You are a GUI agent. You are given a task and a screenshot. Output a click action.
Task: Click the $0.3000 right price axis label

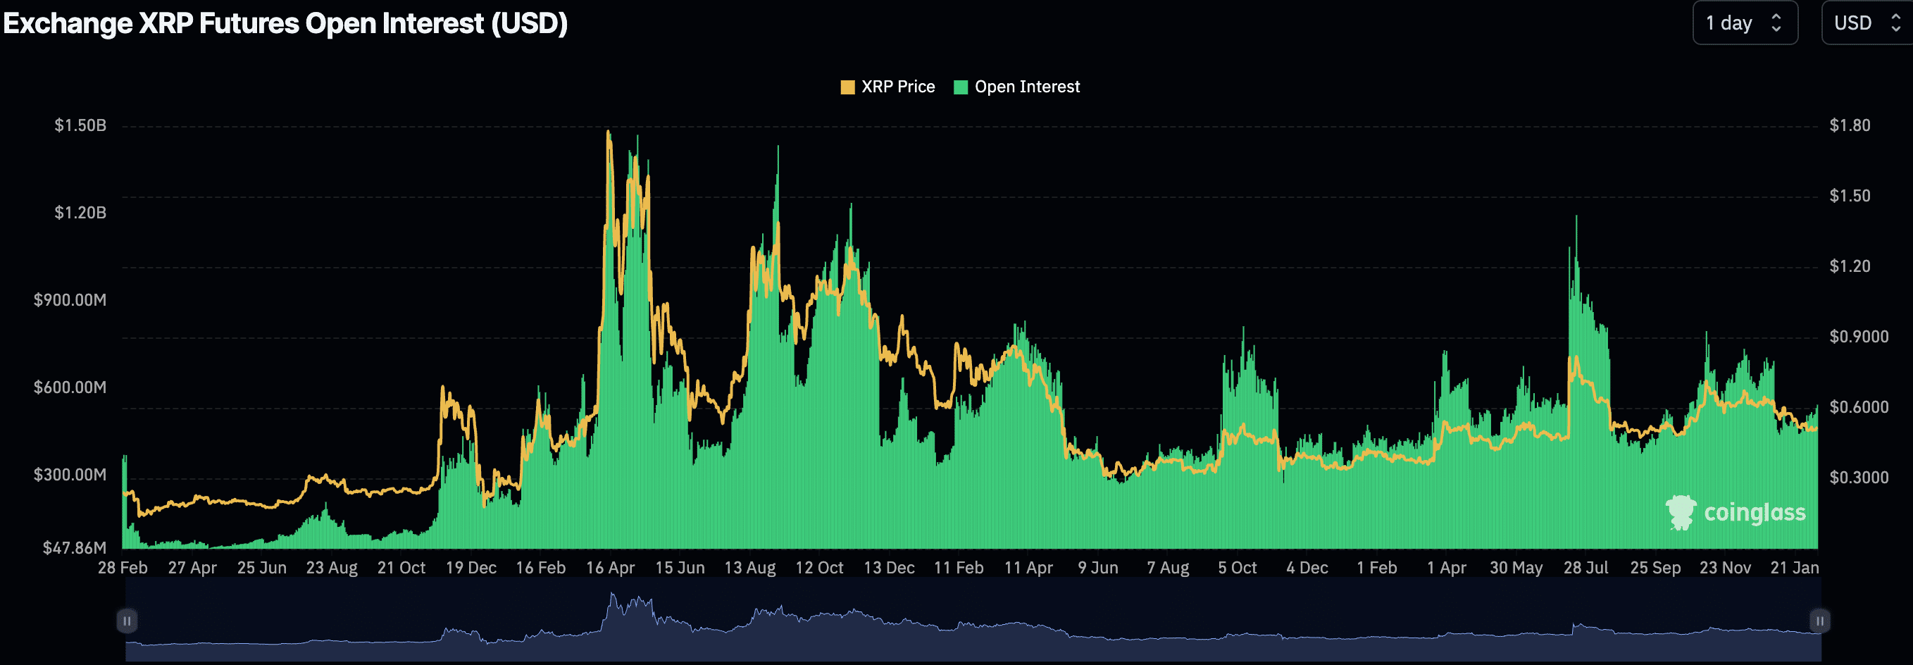(1859, 478)
